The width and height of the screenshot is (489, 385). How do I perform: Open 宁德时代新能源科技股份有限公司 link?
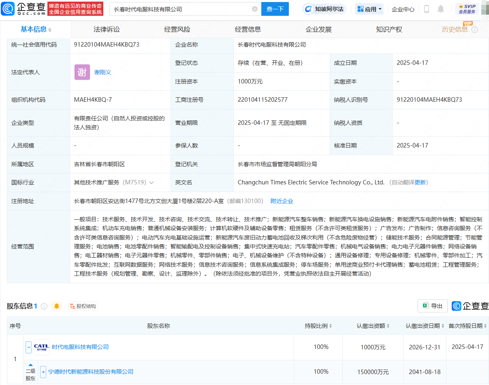point(91,372)
